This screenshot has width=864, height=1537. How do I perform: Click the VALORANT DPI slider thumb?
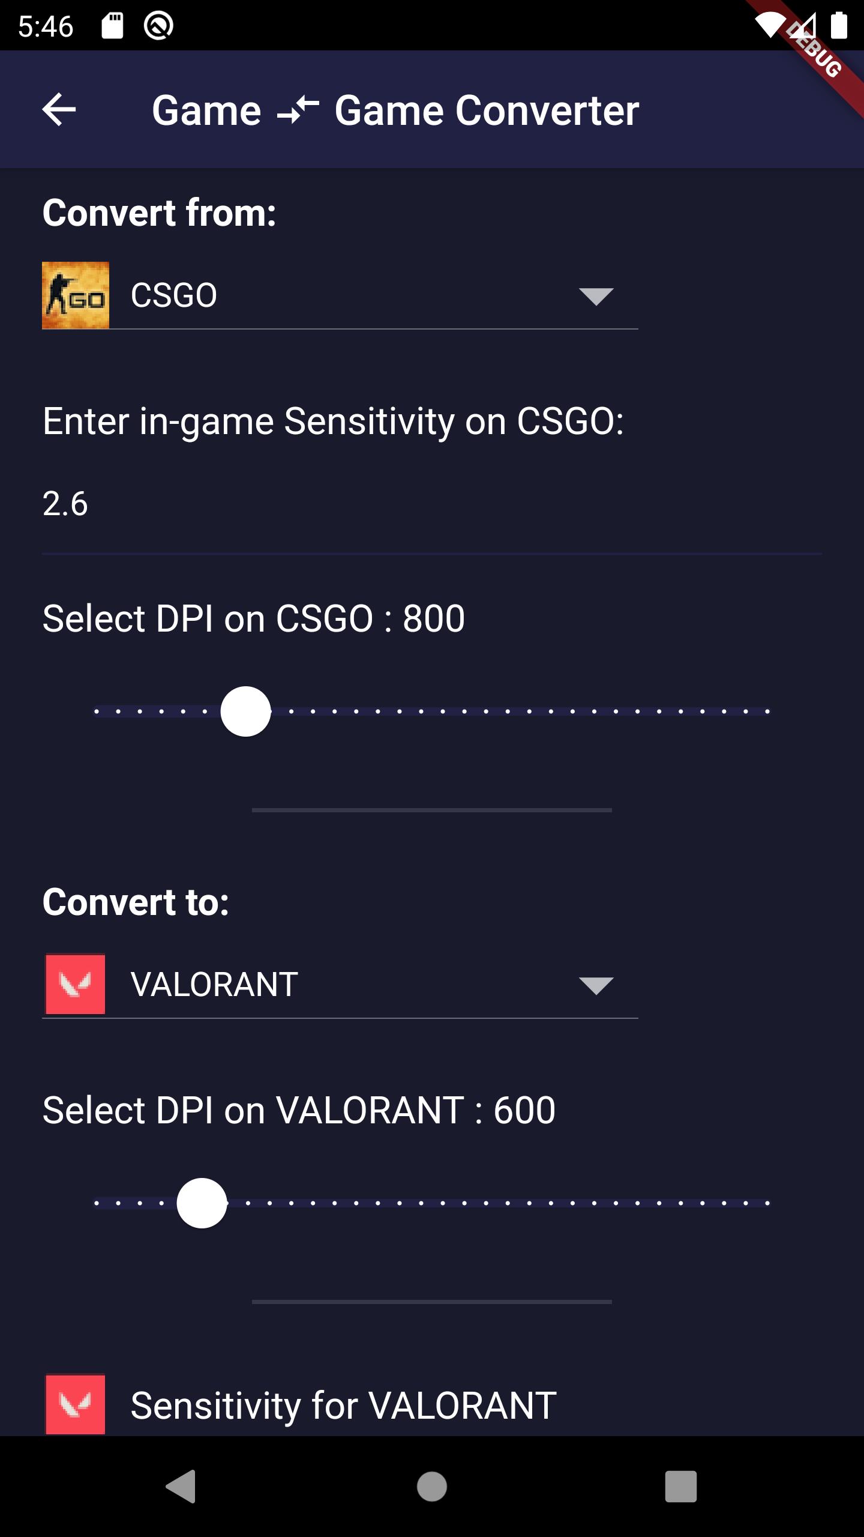pos(202,1203)
